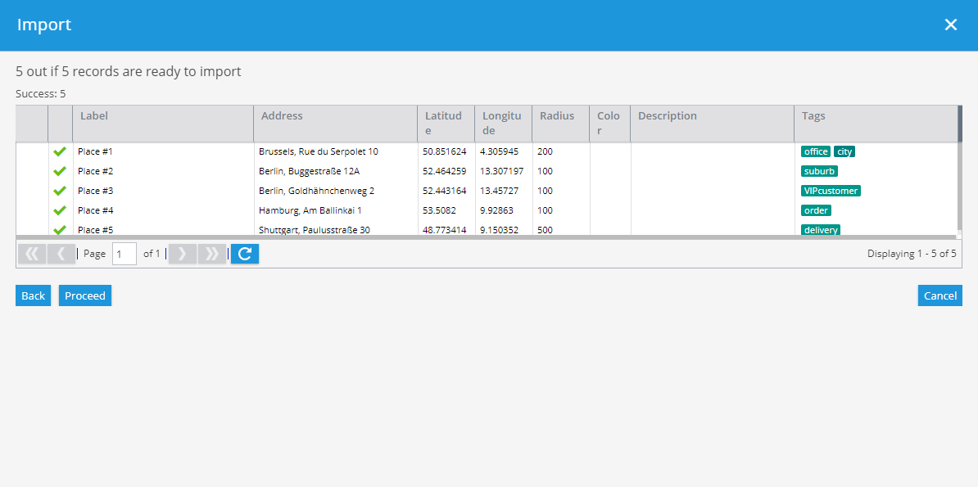
Task: Click the Cancel button
Action: click(x=940, y=295)
